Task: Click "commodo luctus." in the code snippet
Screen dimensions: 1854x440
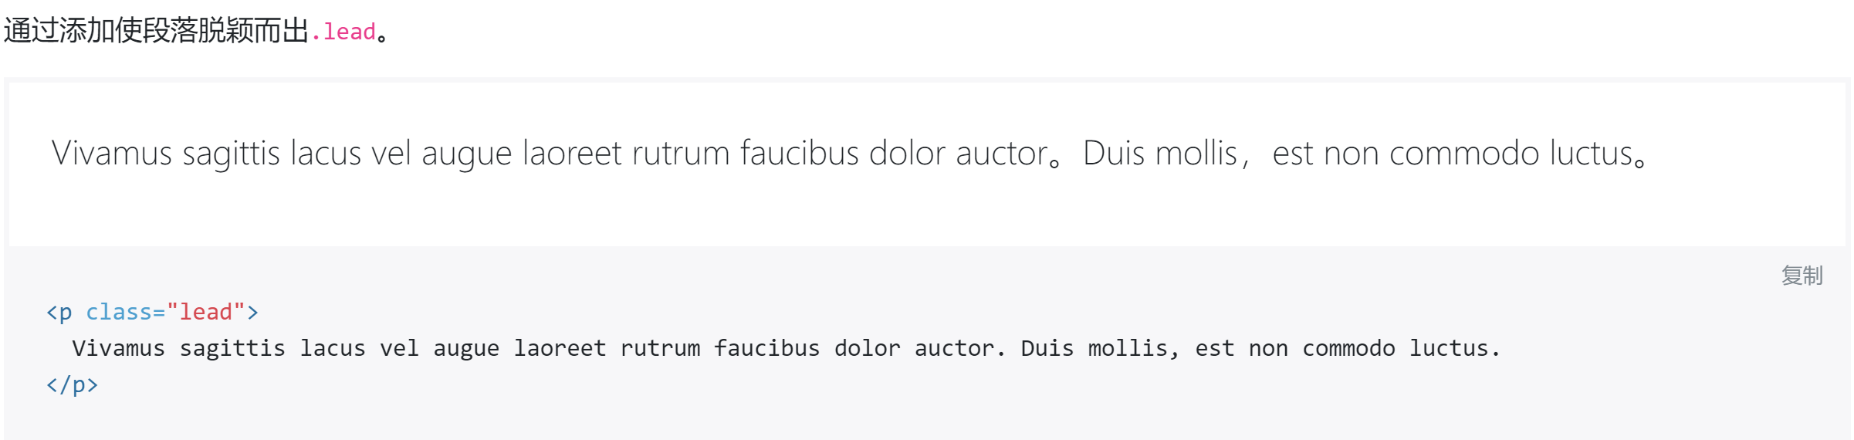Action: (x=1401, y=348)
